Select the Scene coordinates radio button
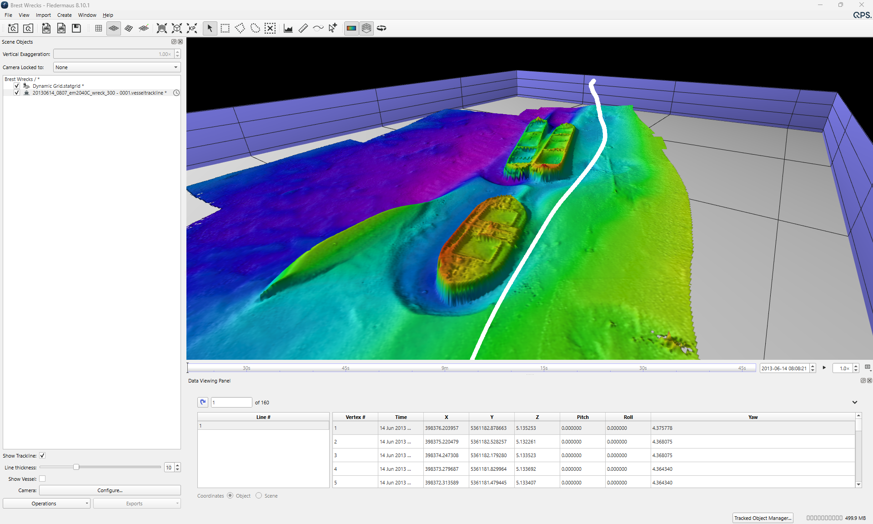 [x=259, y=495]
